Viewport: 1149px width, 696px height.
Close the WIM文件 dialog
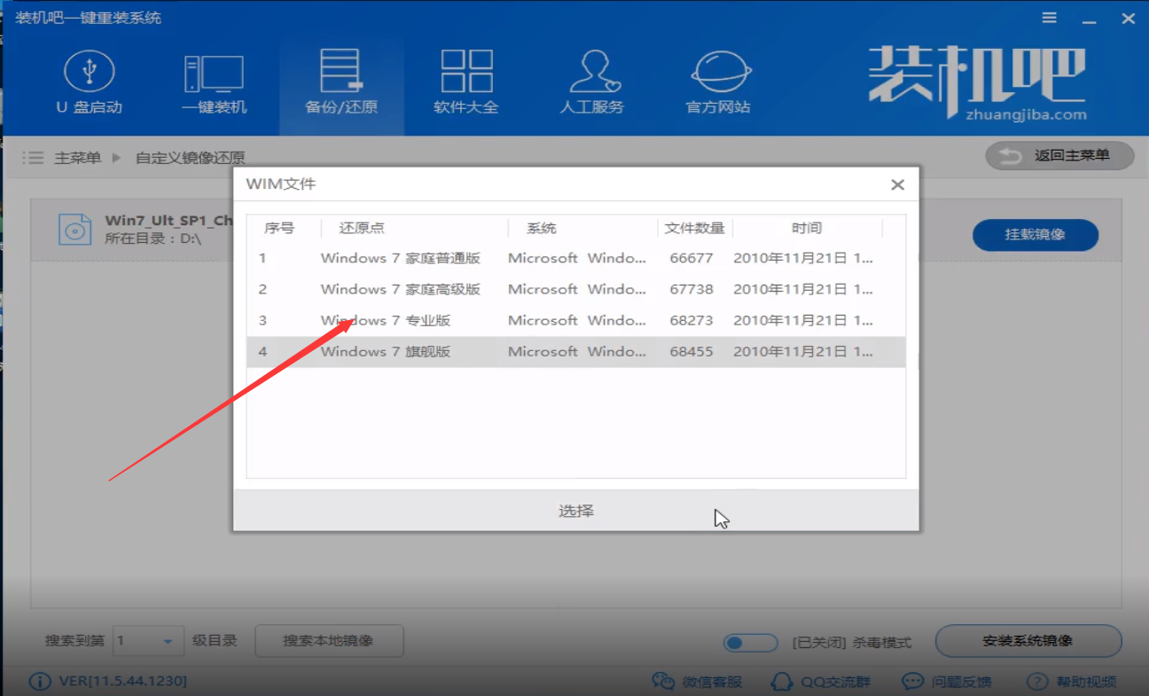tap(897, 184)
